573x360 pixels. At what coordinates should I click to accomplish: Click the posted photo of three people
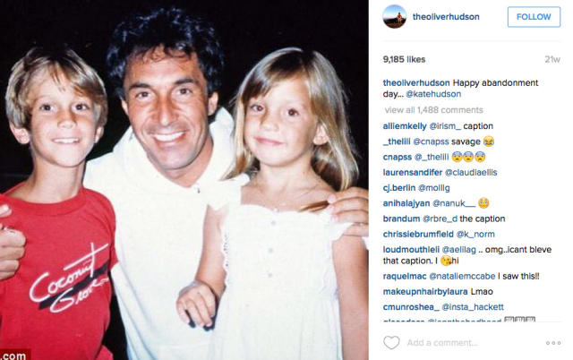coord(184,180)
